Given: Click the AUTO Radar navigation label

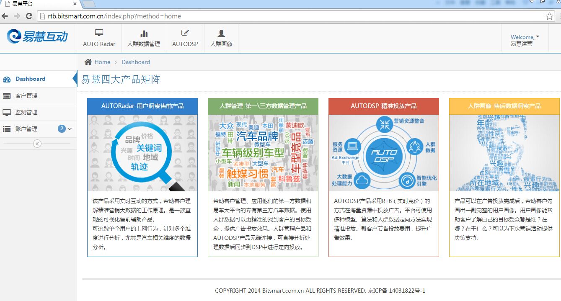Looking at the screenshot, I should (99, 44).
